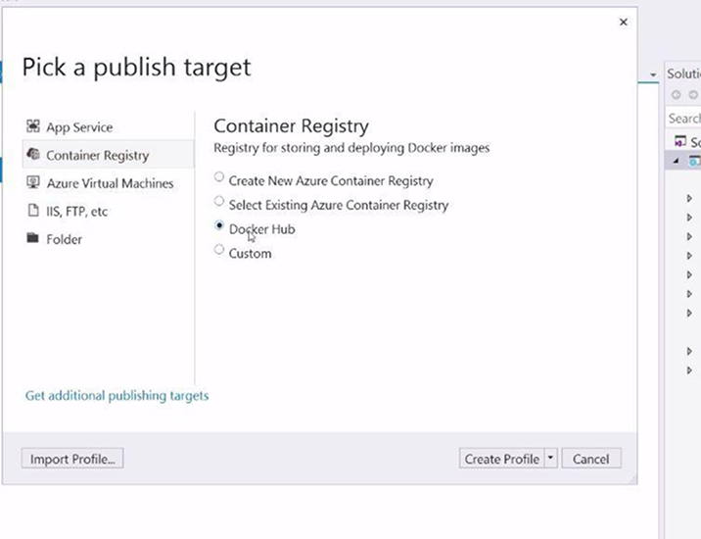This screenshot has height=539, width=701.
Task: Click the Container Registry icon in sidebar
Action: [33, 155]
